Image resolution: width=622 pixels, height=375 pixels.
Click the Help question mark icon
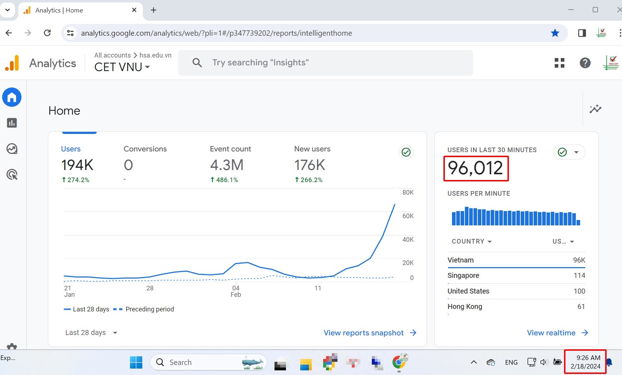585,63
